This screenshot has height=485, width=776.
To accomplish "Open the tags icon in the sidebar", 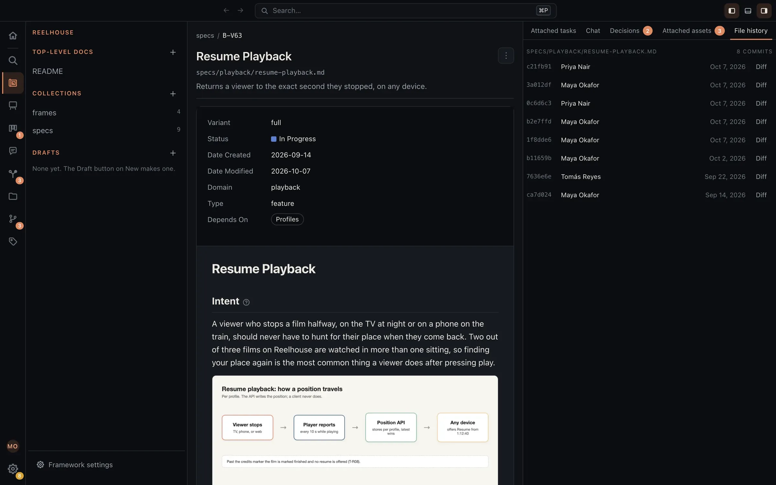I will pyautogui.click(x=13, y=242).
